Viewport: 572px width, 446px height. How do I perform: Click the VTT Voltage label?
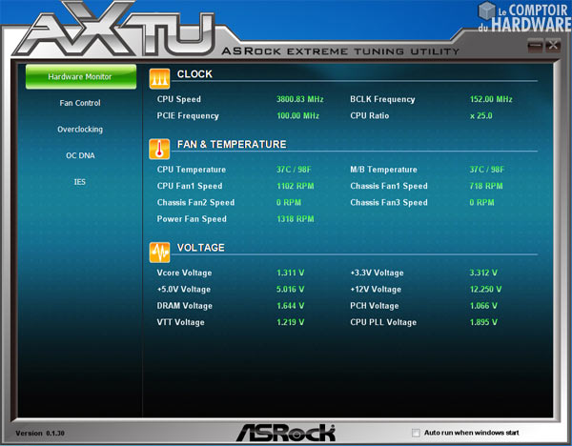[180, 322]
